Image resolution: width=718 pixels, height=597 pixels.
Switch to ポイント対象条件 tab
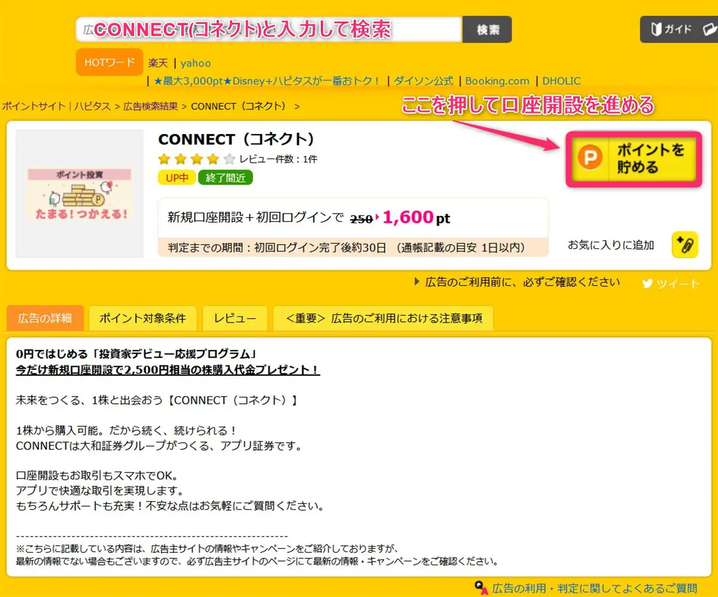(142, 318)
